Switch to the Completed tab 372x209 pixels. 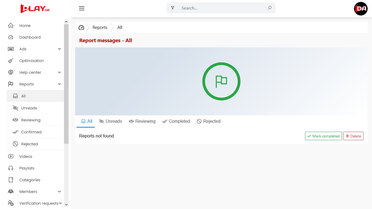pyautogui.click(x=176, y=121)
